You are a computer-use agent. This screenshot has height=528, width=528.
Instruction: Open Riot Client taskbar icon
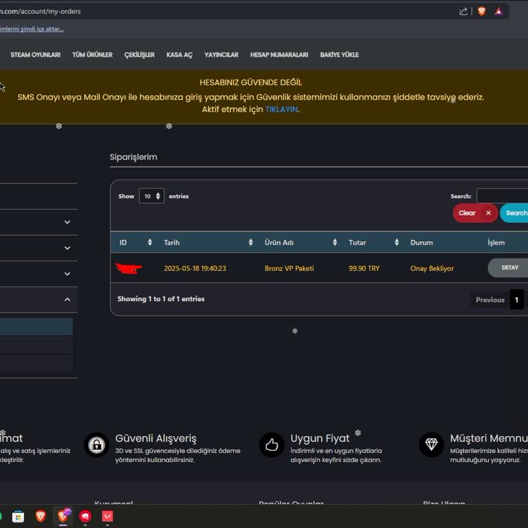point(85,516)
